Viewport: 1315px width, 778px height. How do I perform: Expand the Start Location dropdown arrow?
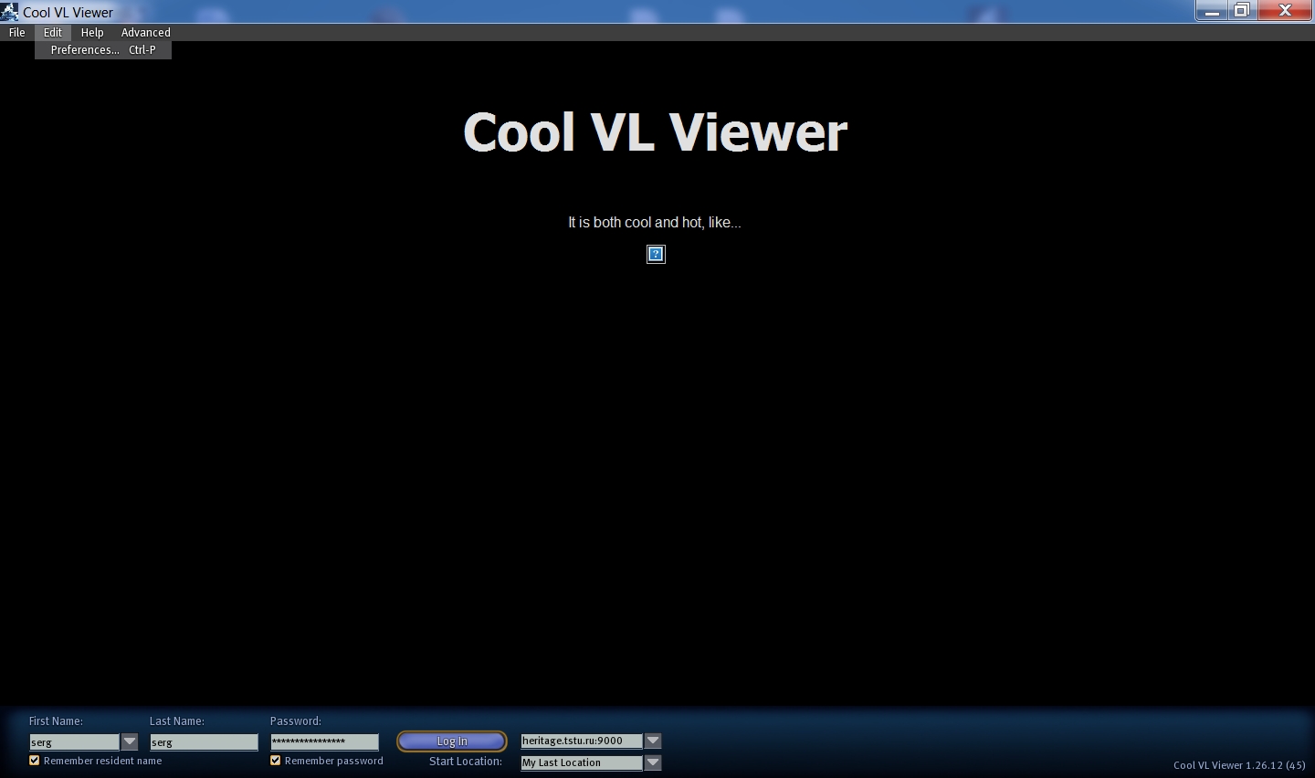pyautogui.click(x=653, y=762)
